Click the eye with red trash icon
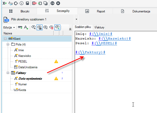This screenshot has width=157, height=113. click(51, 27)
